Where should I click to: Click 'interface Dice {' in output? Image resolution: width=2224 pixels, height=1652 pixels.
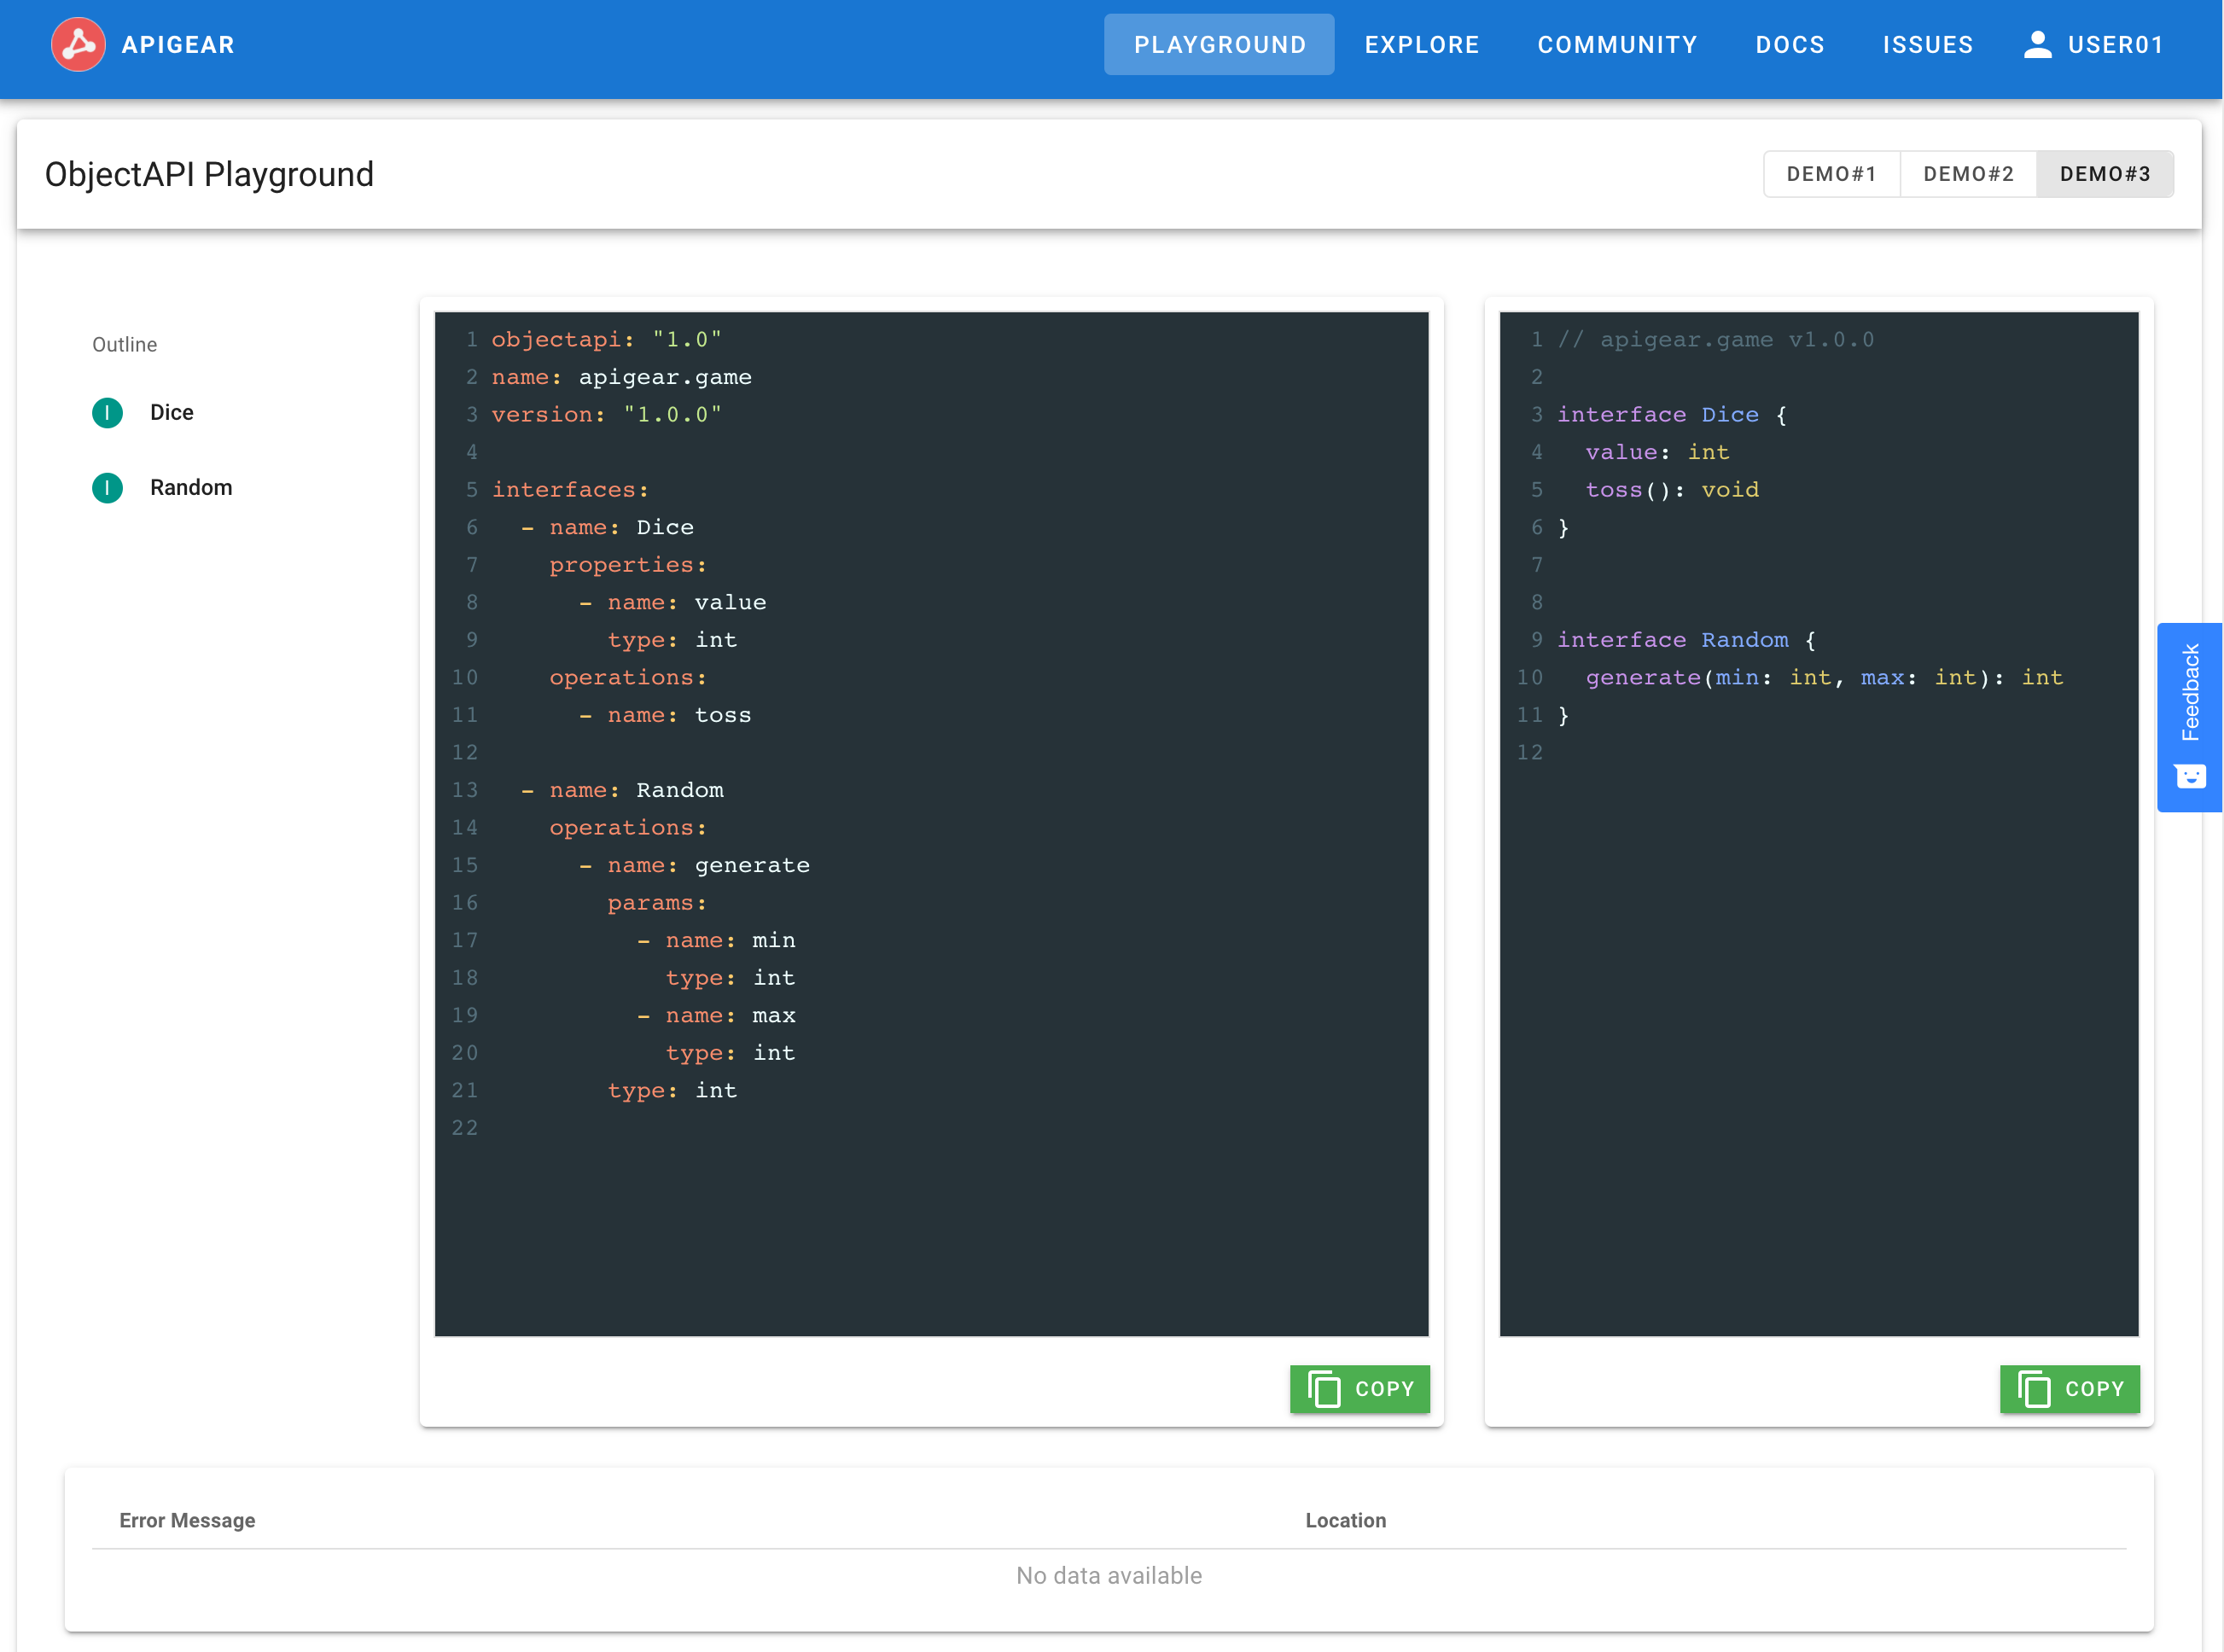coord(1672,415)
